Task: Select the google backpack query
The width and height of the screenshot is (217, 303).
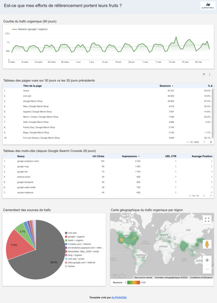Action: click(x=25, y=182)
